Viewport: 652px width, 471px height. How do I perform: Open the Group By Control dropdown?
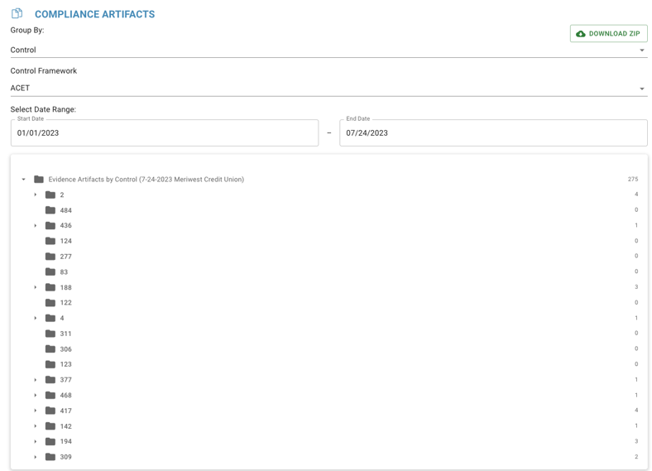[328, 50]
